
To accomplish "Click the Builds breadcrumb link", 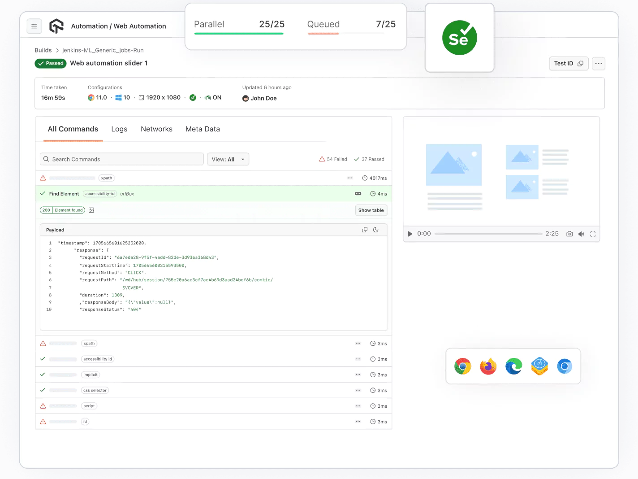I will pos(43,50).
